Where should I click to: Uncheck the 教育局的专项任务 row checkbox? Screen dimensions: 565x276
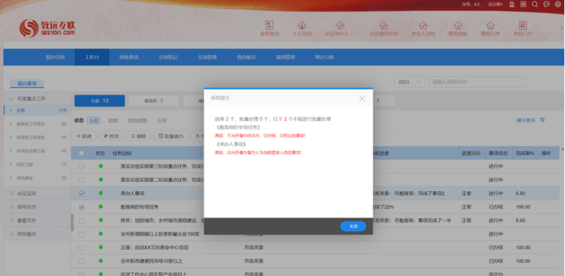click(81, 207)
